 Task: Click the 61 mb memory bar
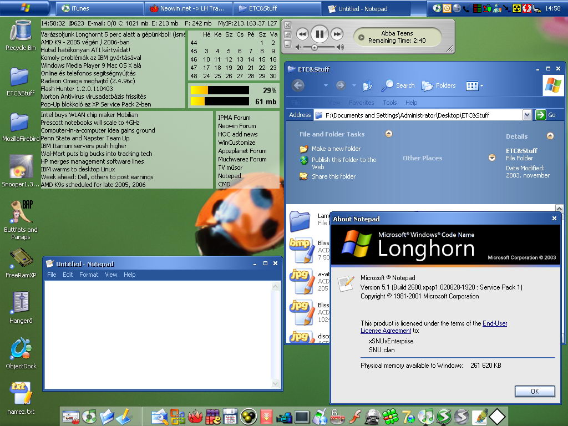(x=220, y=102)
